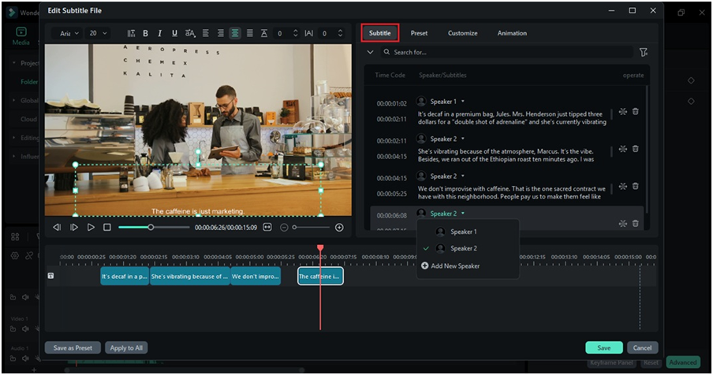Select the "The caffeine i..." timeline clip
This screenshot has width=713, height=375.
pos(320,276)
